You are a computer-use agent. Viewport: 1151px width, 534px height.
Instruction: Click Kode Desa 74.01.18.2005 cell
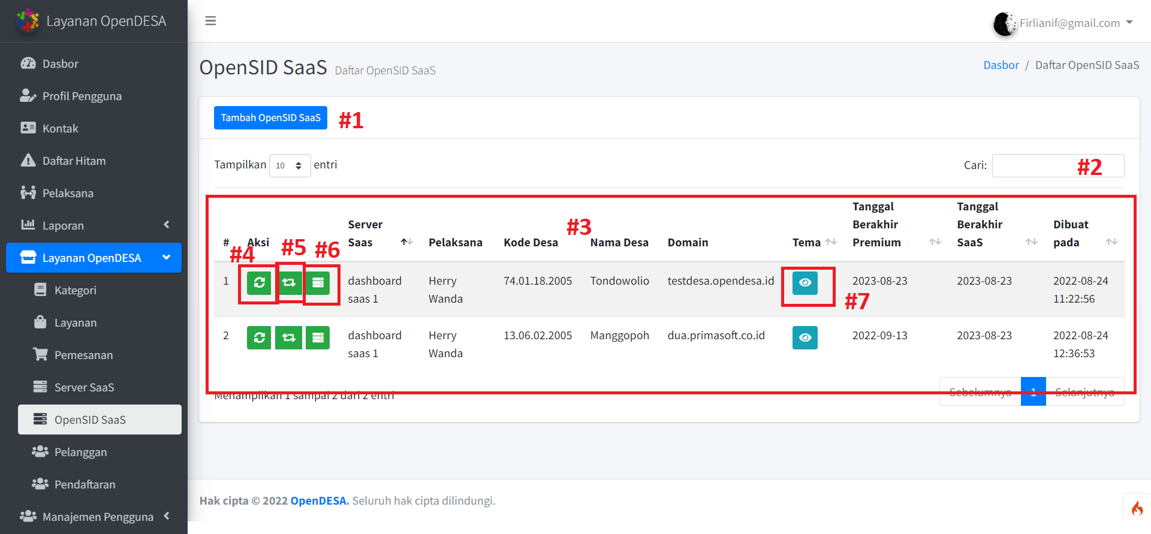(x=538, y=280)
